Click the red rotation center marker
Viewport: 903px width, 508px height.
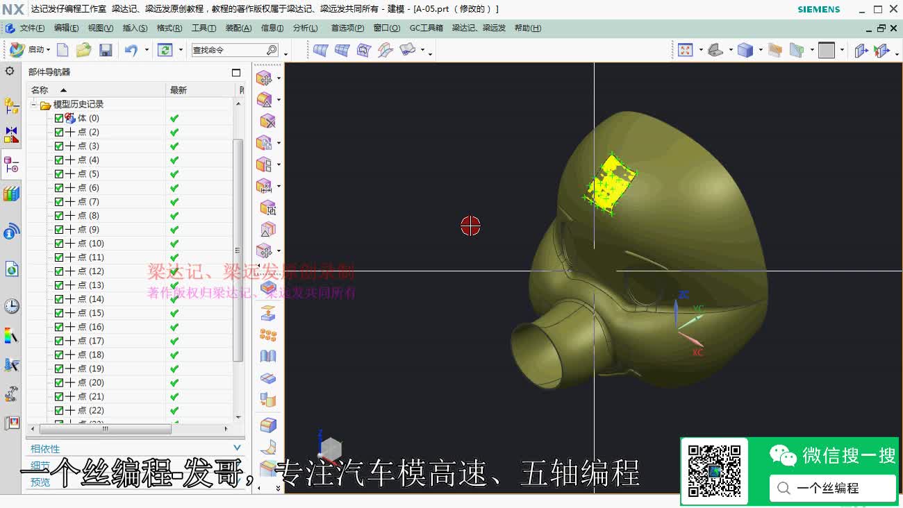click(470, 226)
